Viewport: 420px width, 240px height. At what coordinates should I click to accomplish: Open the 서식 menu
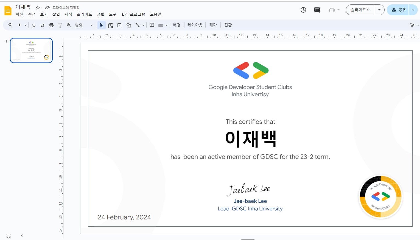pos(68,14)
